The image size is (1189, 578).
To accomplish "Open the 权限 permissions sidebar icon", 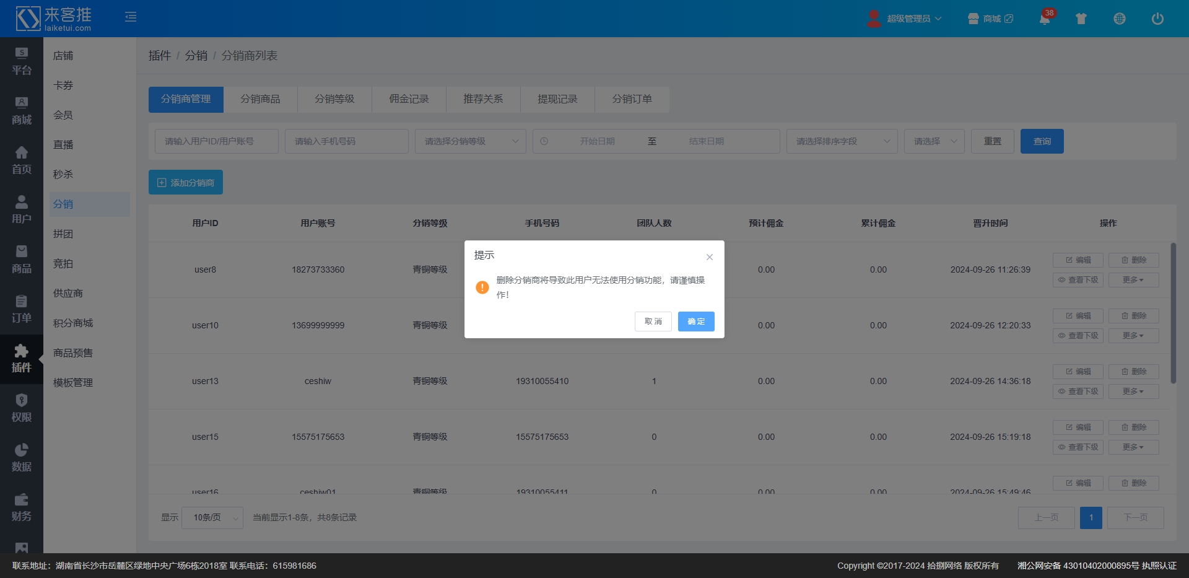I will 22,408.
